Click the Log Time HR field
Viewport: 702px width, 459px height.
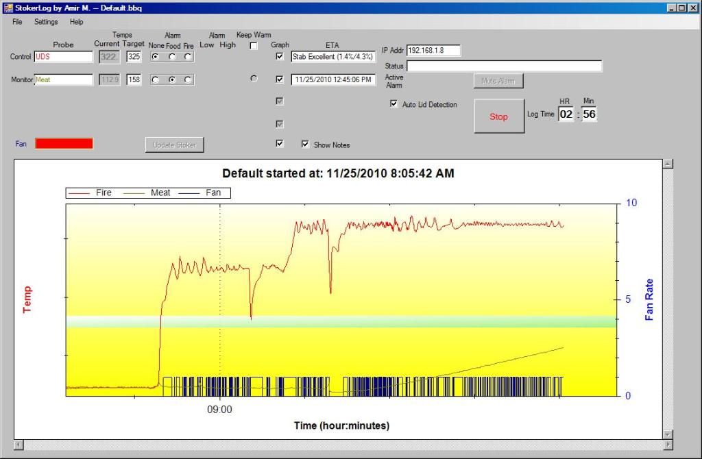[566, 114]
